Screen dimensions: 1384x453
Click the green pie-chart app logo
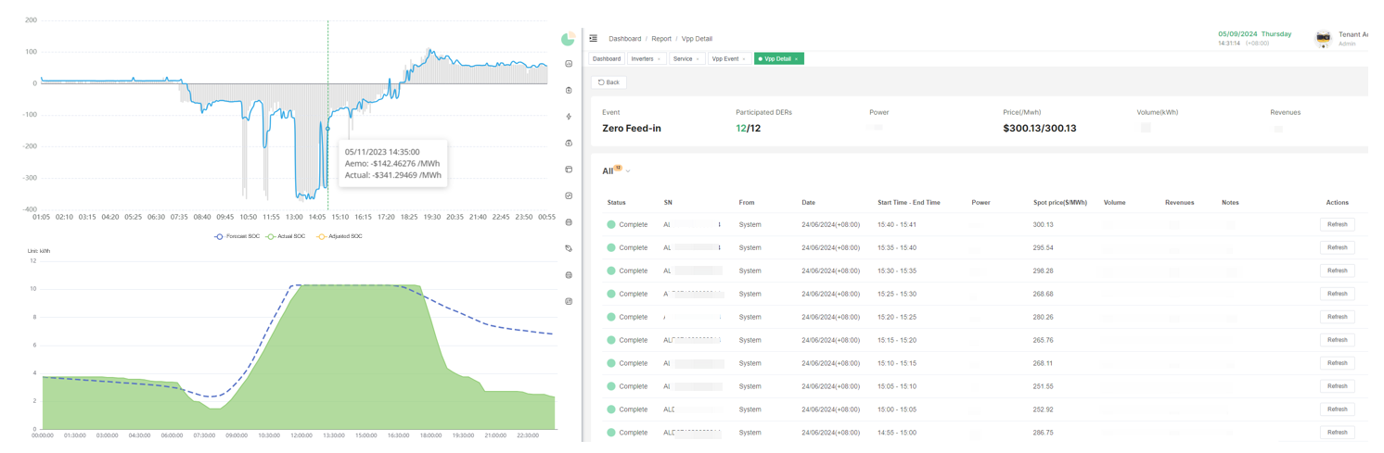568,38
